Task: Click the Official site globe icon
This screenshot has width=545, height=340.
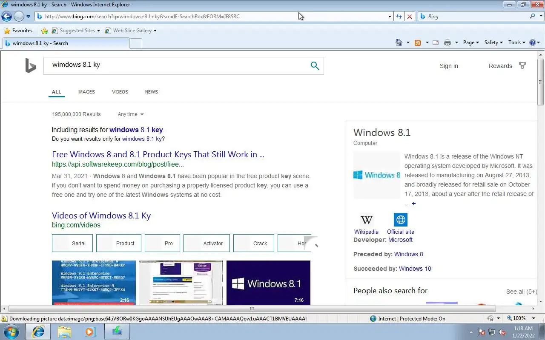Action: tap(401, 220)
